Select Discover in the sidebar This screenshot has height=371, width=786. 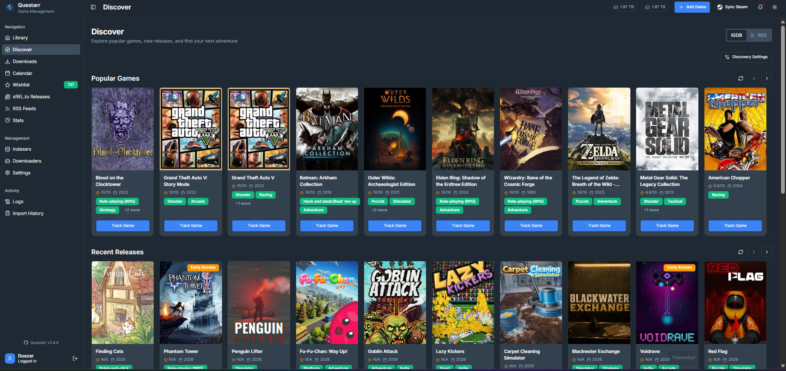point(41,50)
